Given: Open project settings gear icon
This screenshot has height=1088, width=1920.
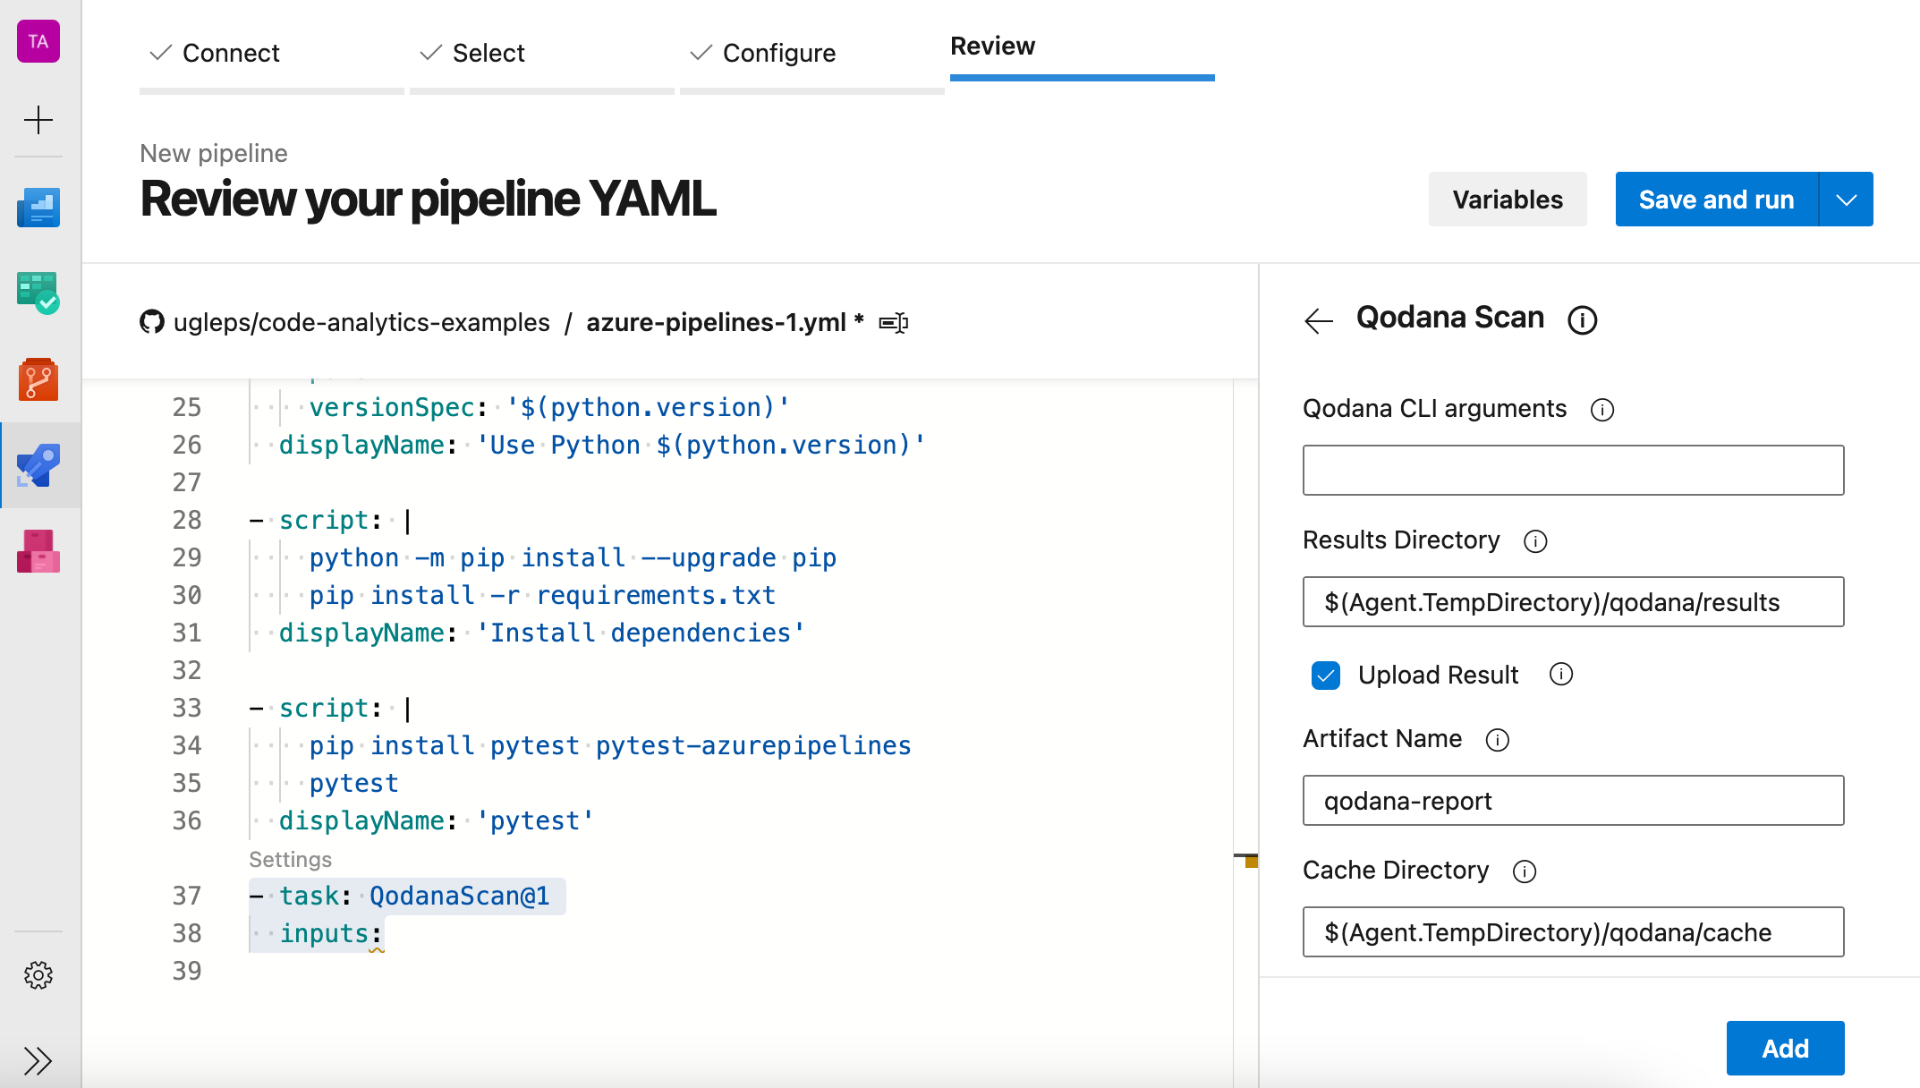Looking at the screenshot, I should (x=38, y=975).
